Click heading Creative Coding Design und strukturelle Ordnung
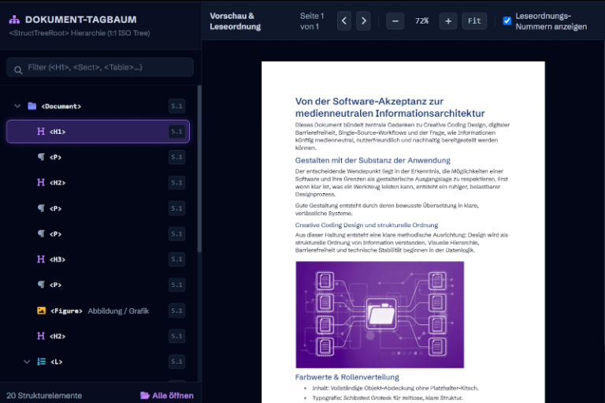 [366, 225]
